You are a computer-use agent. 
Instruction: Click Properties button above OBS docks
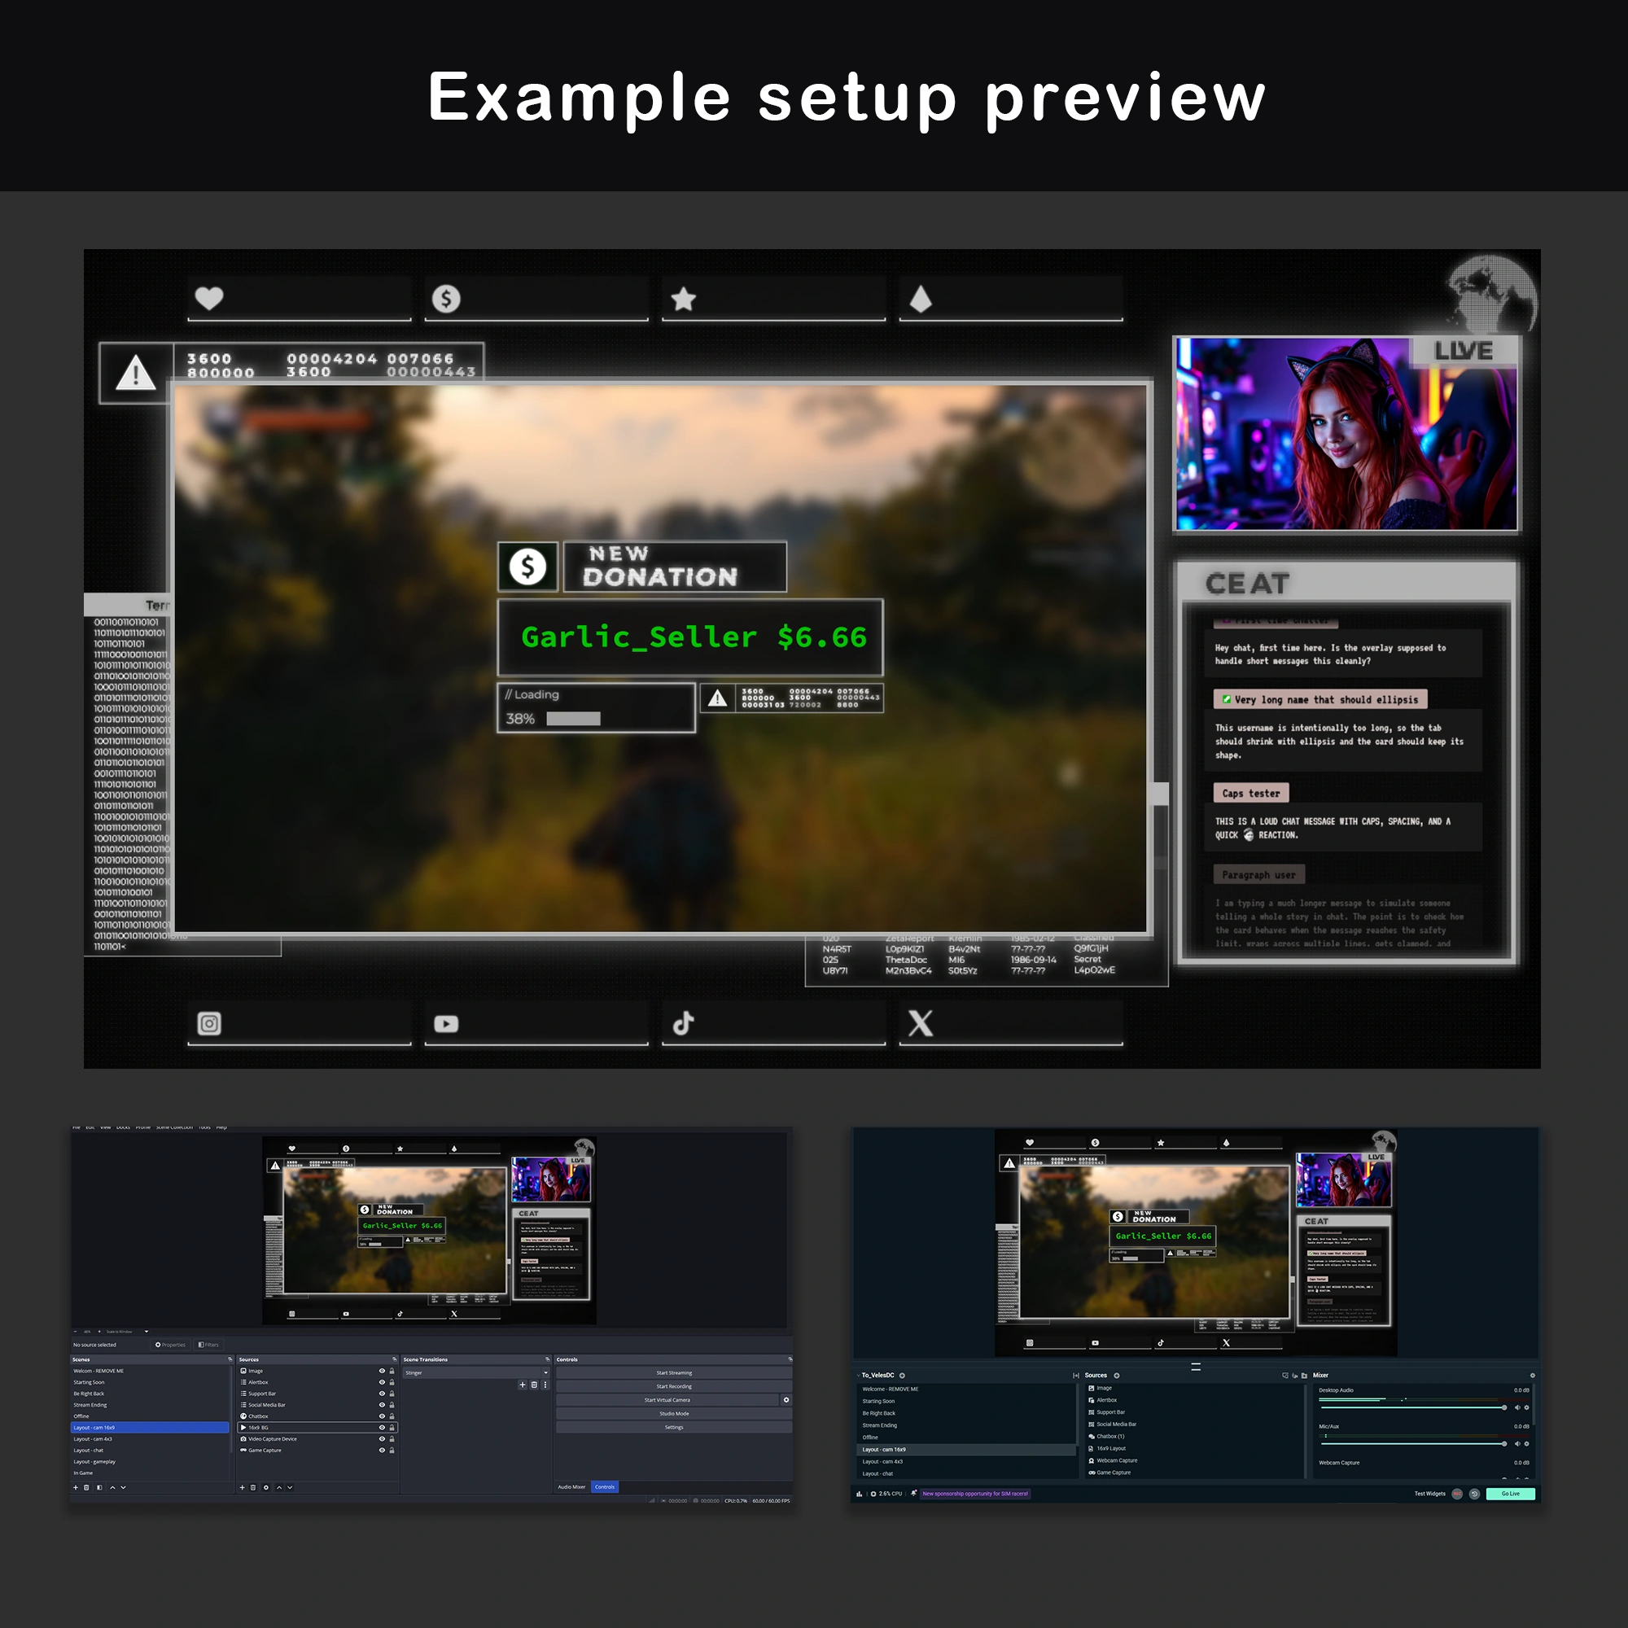tap(170, 1345)
